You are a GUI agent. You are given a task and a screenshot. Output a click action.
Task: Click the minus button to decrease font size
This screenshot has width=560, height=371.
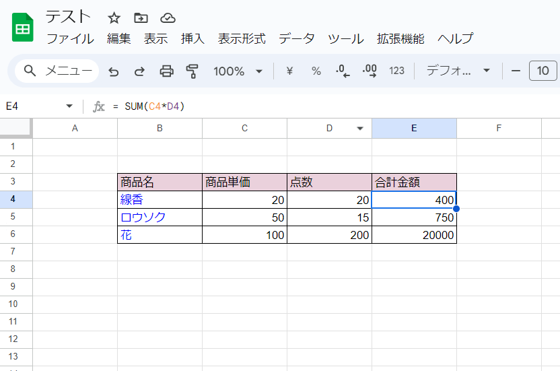[x=516, y=71]
